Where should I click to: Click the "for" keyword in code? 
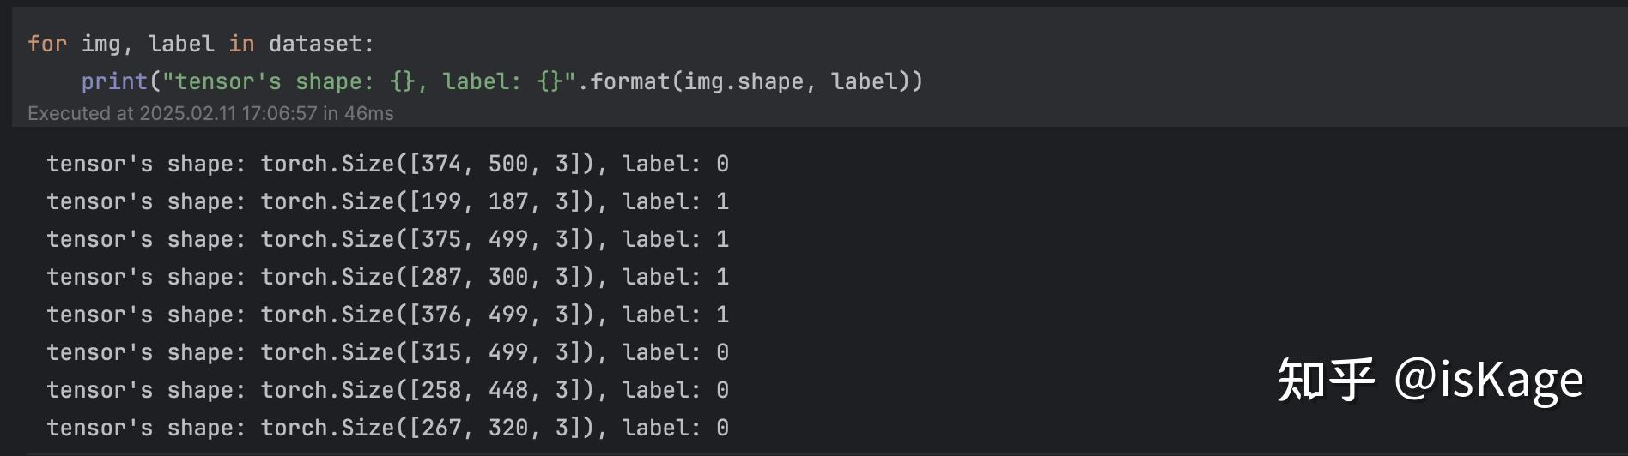click(x=46, y=44)
